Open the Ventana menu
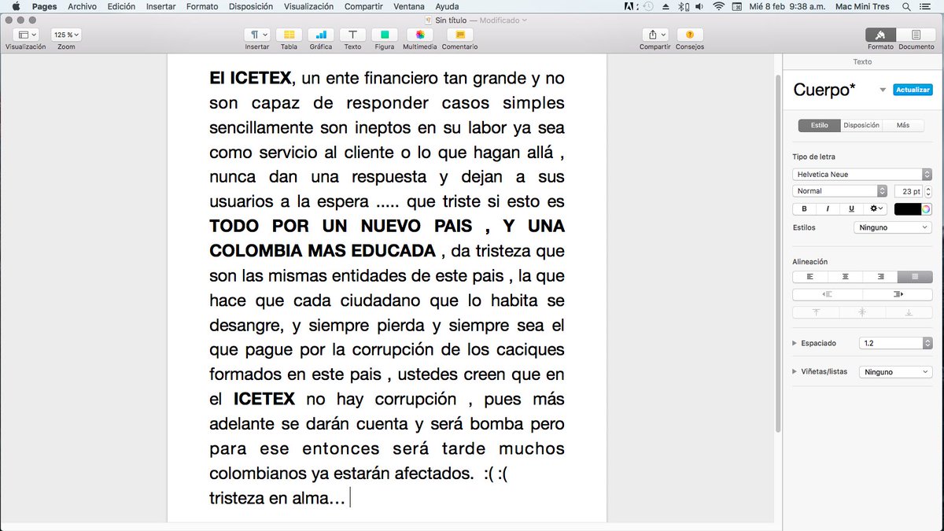 tap(409, 6)
